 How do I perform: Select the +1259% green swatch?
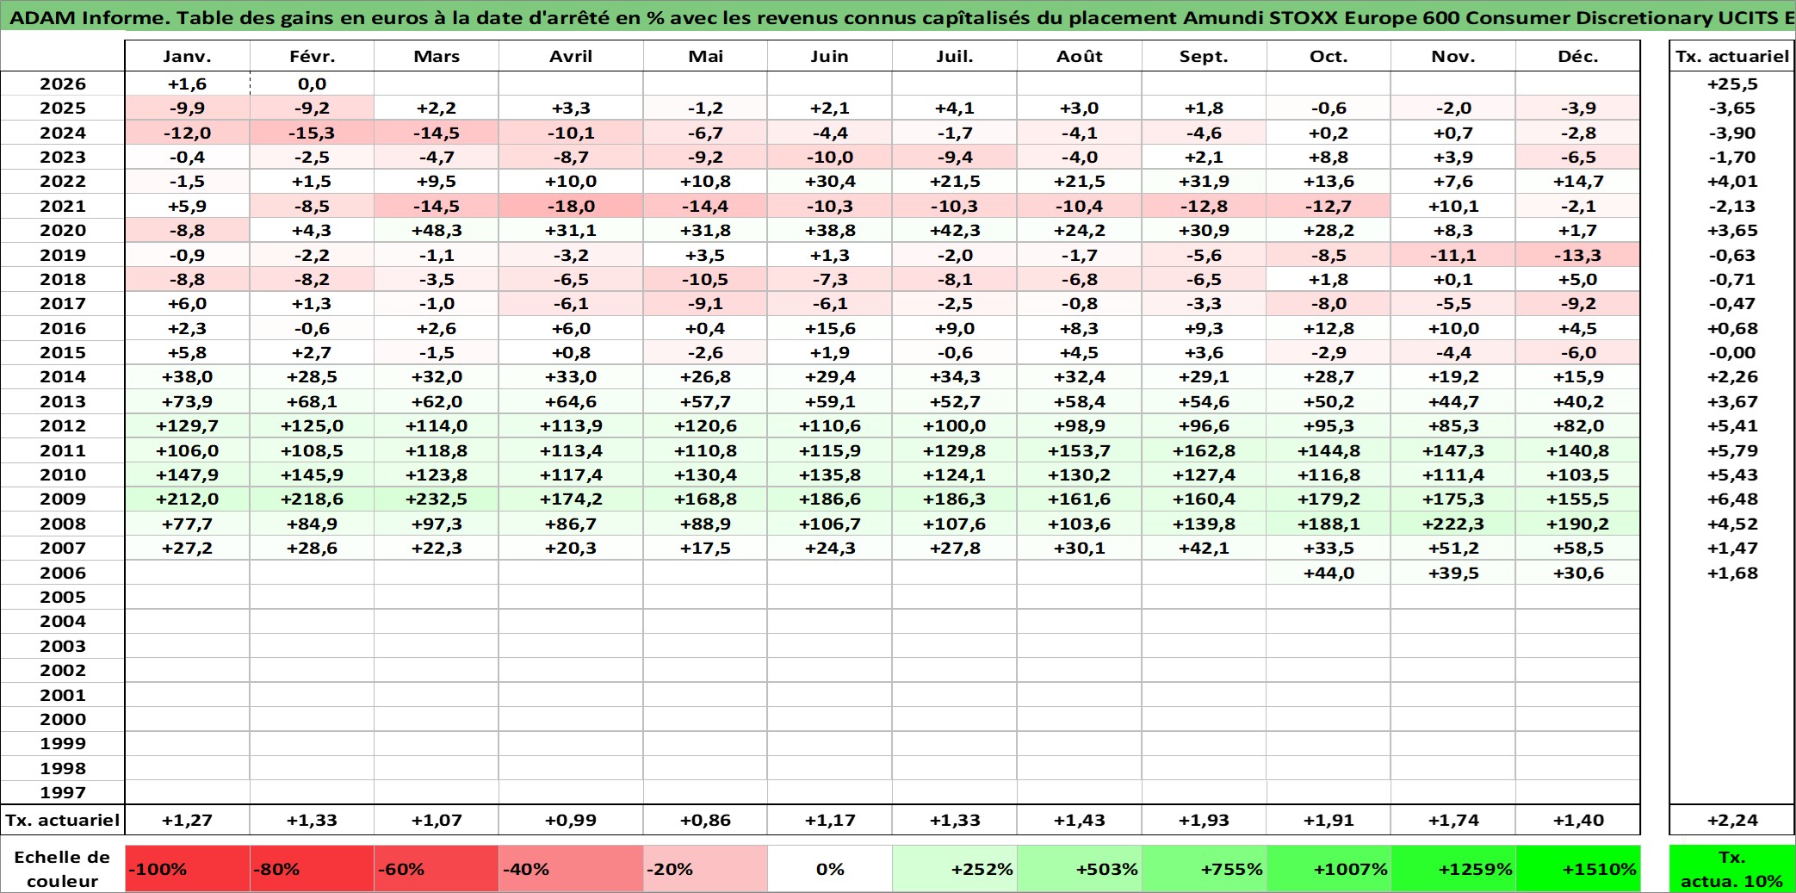click(x=1453, y=869)
